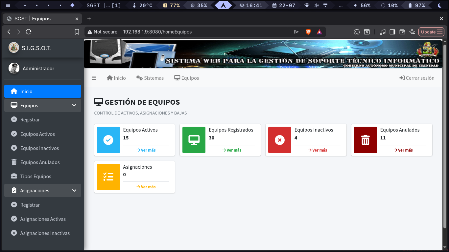
Task: Open the Brave Wallet icon
Action: [x=402, y=32]
